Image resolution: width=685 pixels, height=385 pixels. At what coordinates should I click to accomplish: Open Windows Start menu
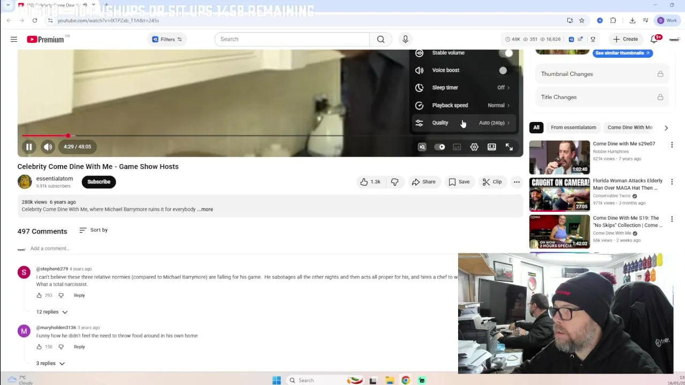(x=277, y=380)
